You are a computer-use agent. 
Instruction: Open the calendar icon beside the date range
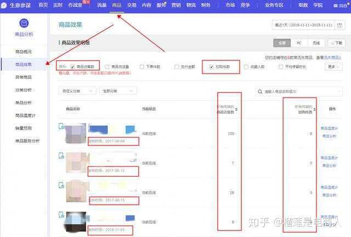[x=339, y=25]
